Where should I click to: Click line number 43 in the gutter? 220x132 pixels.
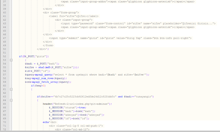coord(4,23)
